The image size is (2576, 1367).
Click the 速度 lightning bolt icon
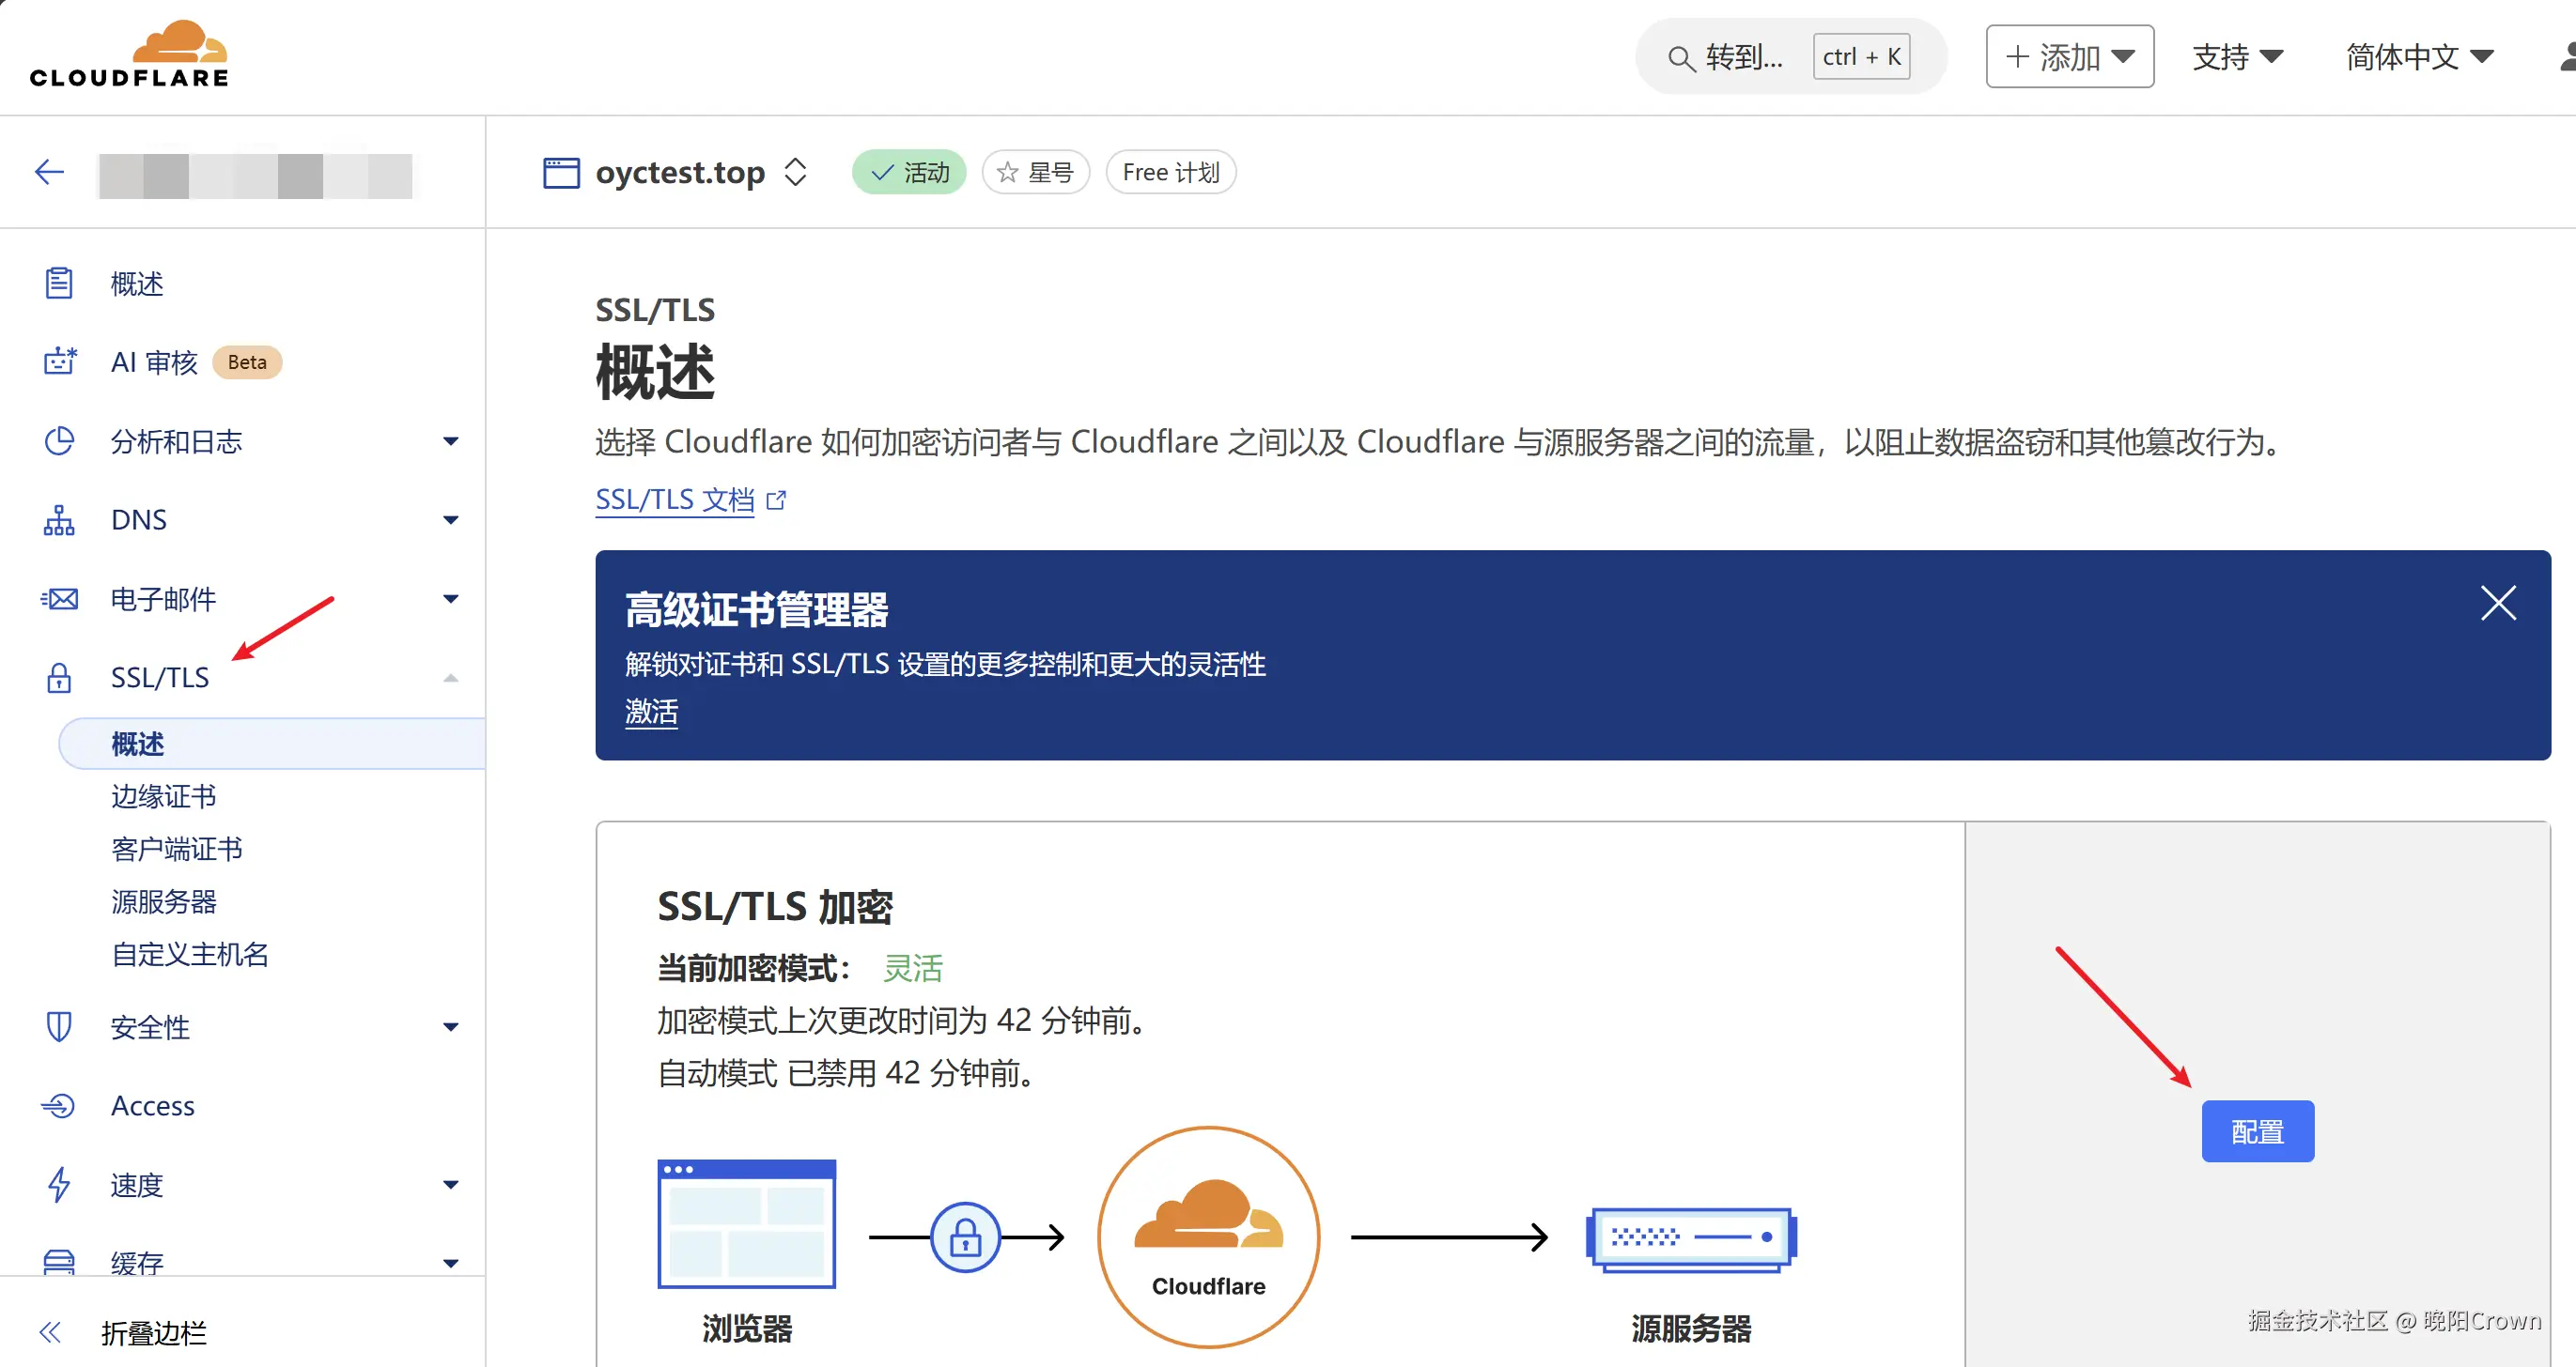59,1184
